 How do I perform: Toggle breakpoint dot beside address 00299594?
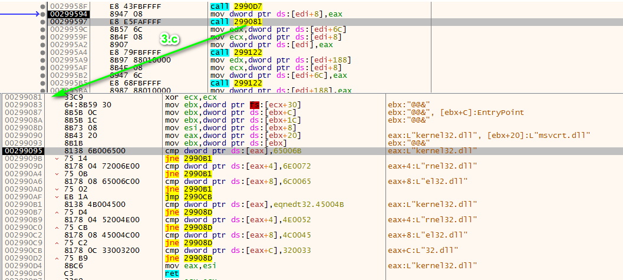[42, 14]
